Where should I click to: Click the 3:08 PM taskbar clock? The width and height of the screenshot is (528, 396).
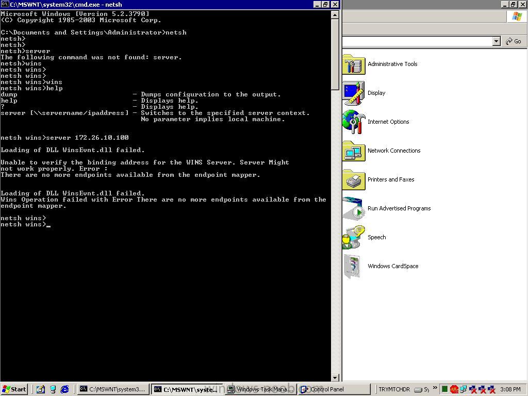[x=510, y=389]
